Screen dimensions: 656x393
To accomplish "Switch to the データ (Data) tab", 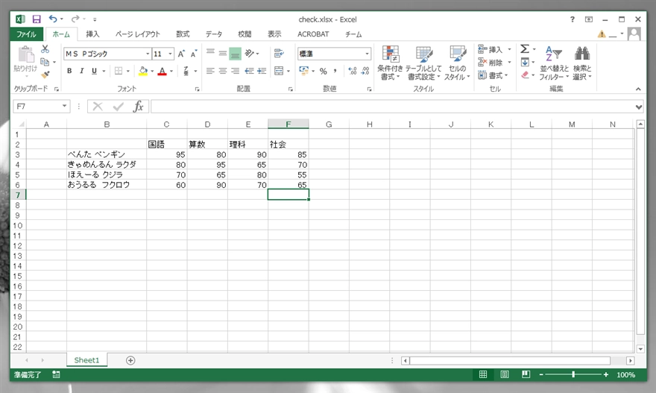I will coord(214,34).
